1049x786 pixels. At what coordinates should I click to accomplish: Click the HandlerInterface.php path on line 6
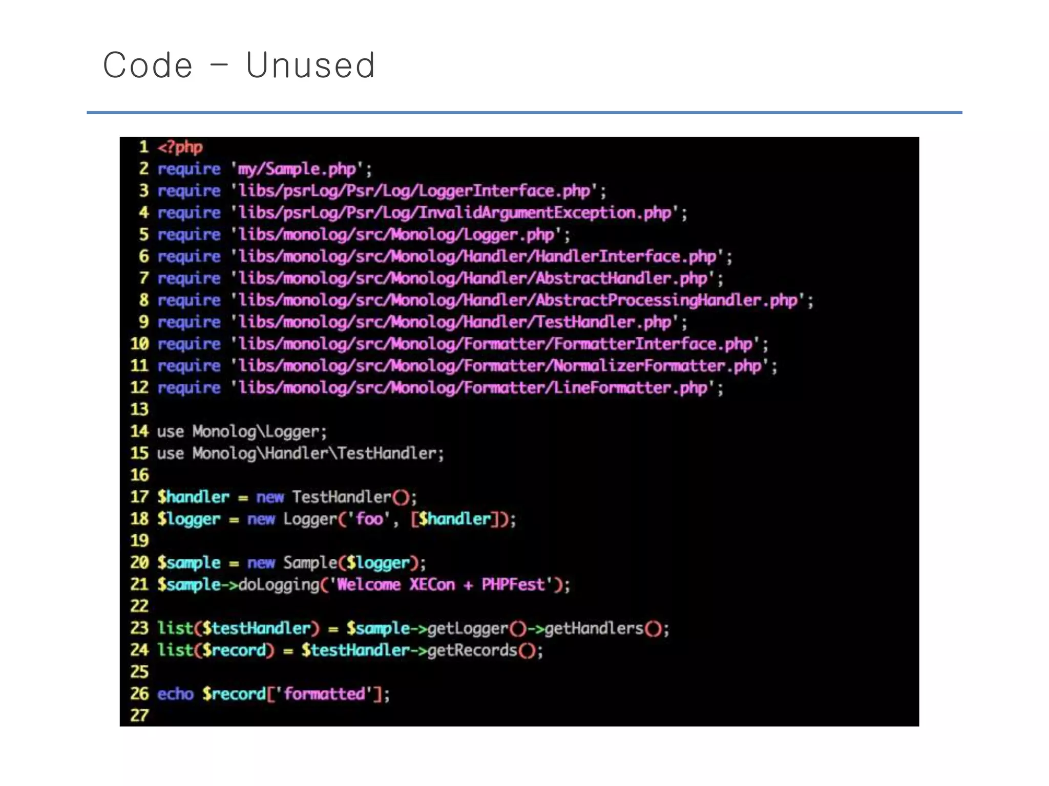coord(477,257)
